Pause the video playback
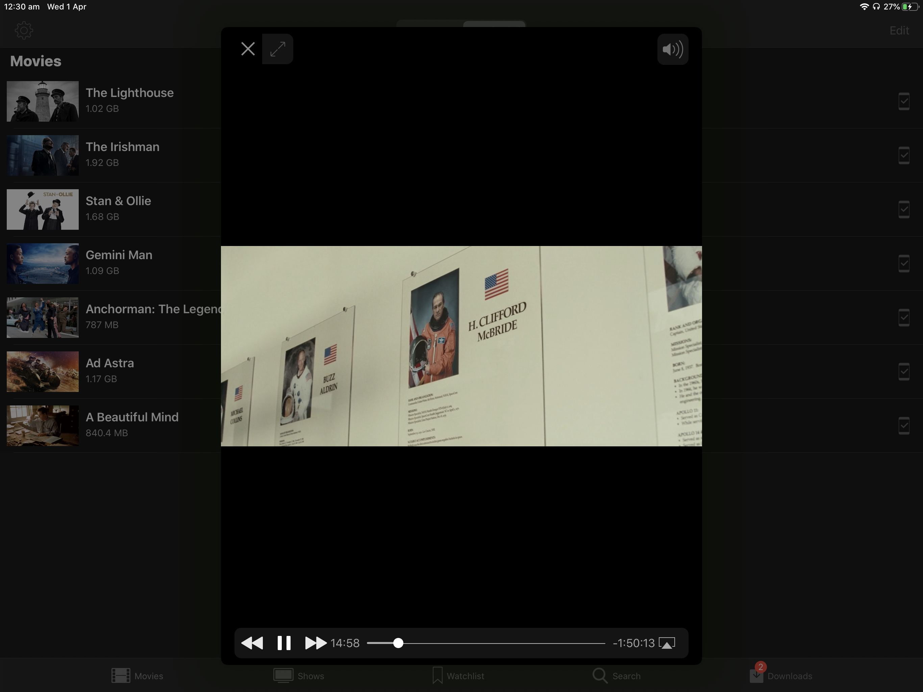Screen dimensions: 923x692 click(284, 643)
